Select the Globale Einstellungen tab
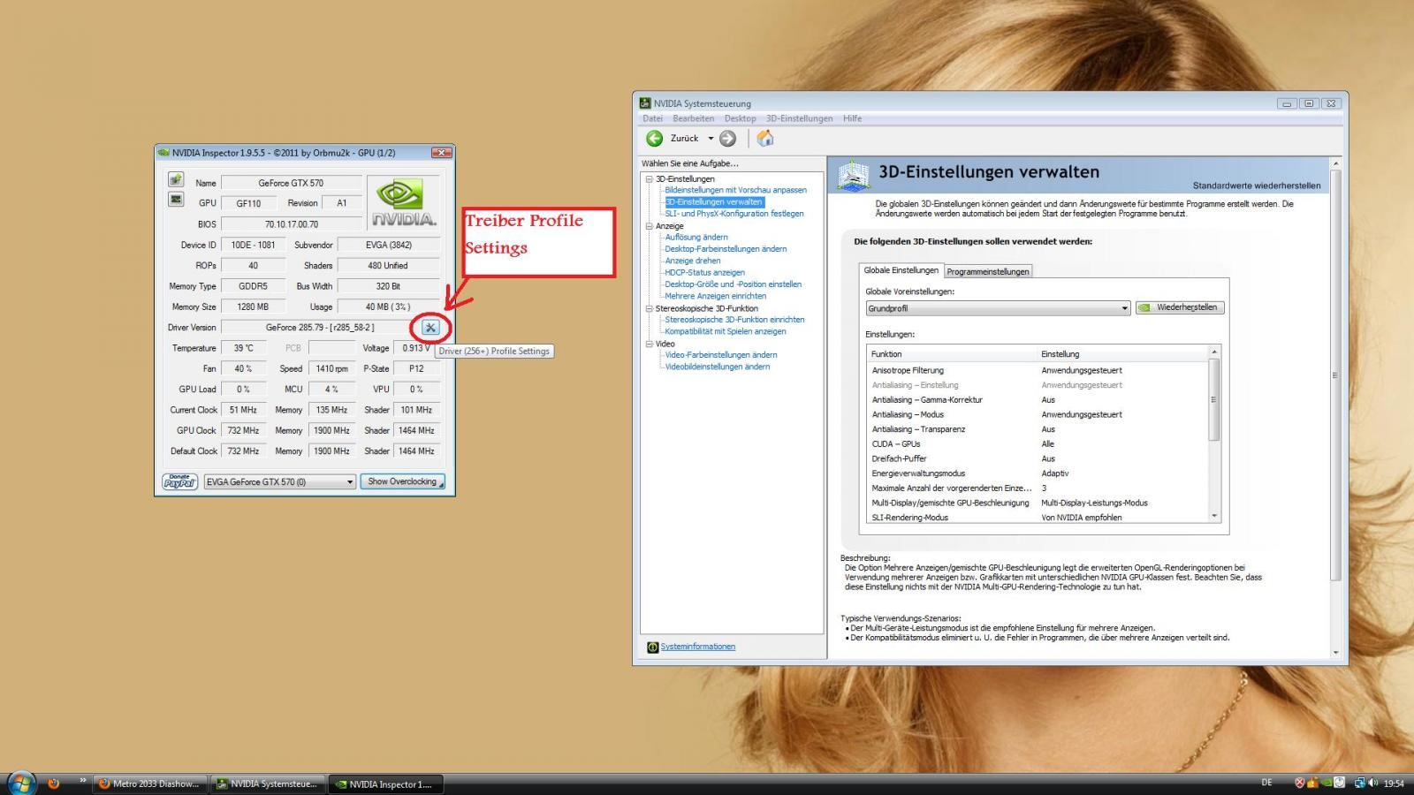 [901, 270]
